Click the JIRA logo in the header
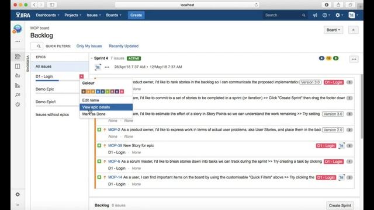 [x=23, y=15]
